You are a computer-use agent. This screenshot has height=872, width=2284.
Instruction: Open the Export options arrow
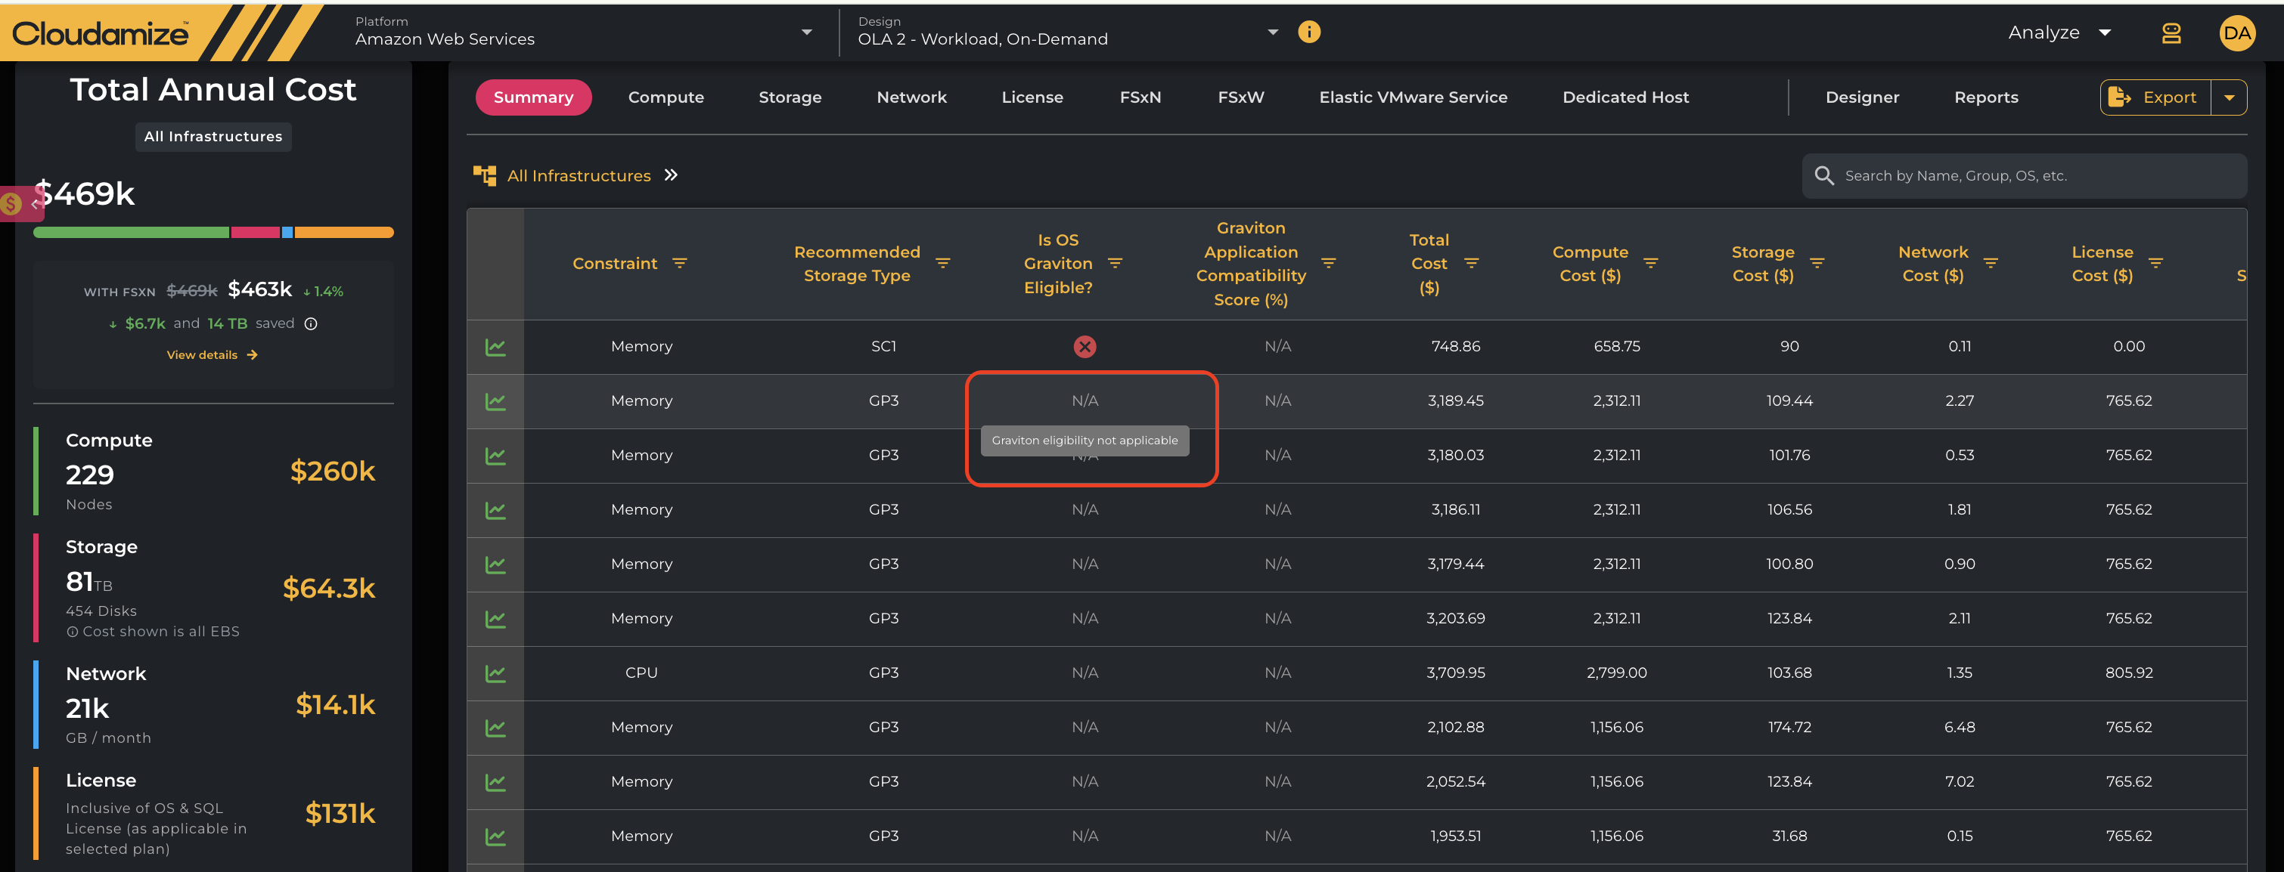2228,97
